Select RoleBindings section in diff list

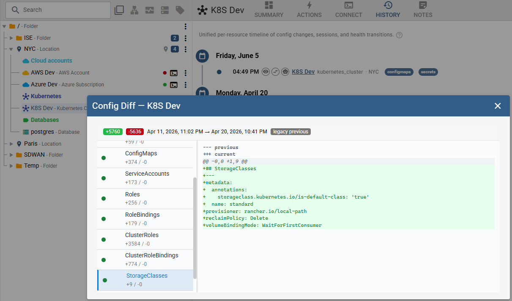pyautogui.click(x=145, y=219)
